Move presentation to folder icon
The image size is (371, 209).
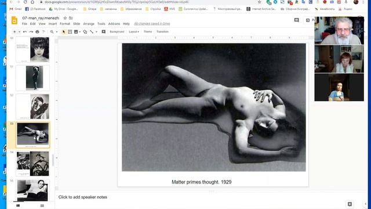[71, 18]
